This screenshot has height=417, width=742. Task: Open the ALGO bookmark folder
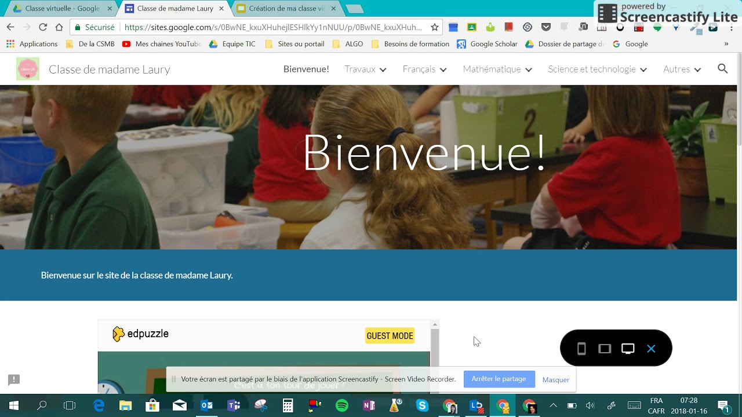(348, 44)
